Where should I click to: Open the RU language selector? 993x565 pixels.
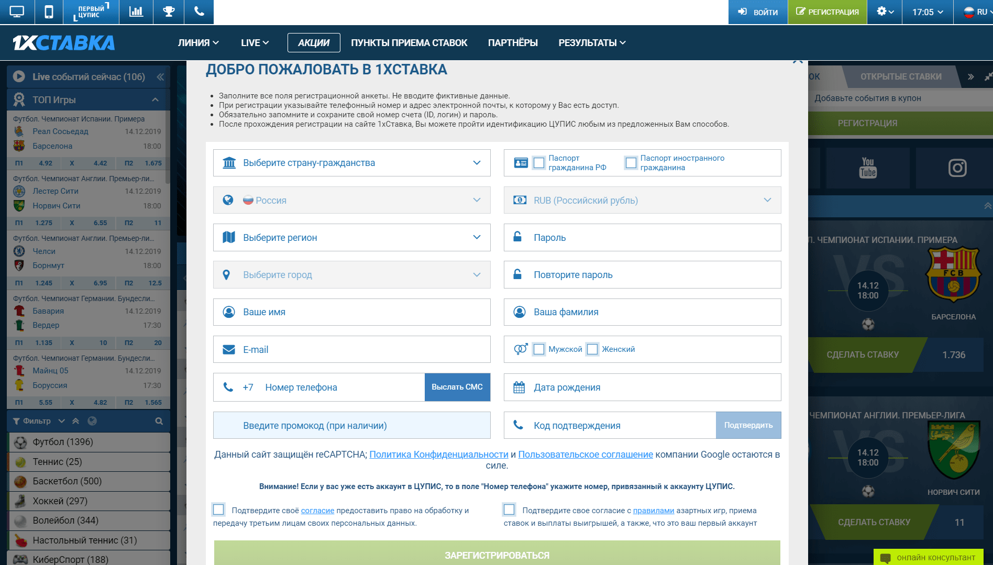coord(977,12)
